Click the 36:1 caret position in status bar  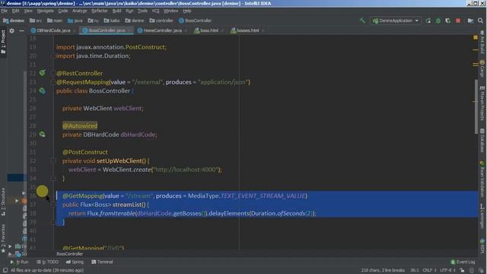(x=414, y=270)
